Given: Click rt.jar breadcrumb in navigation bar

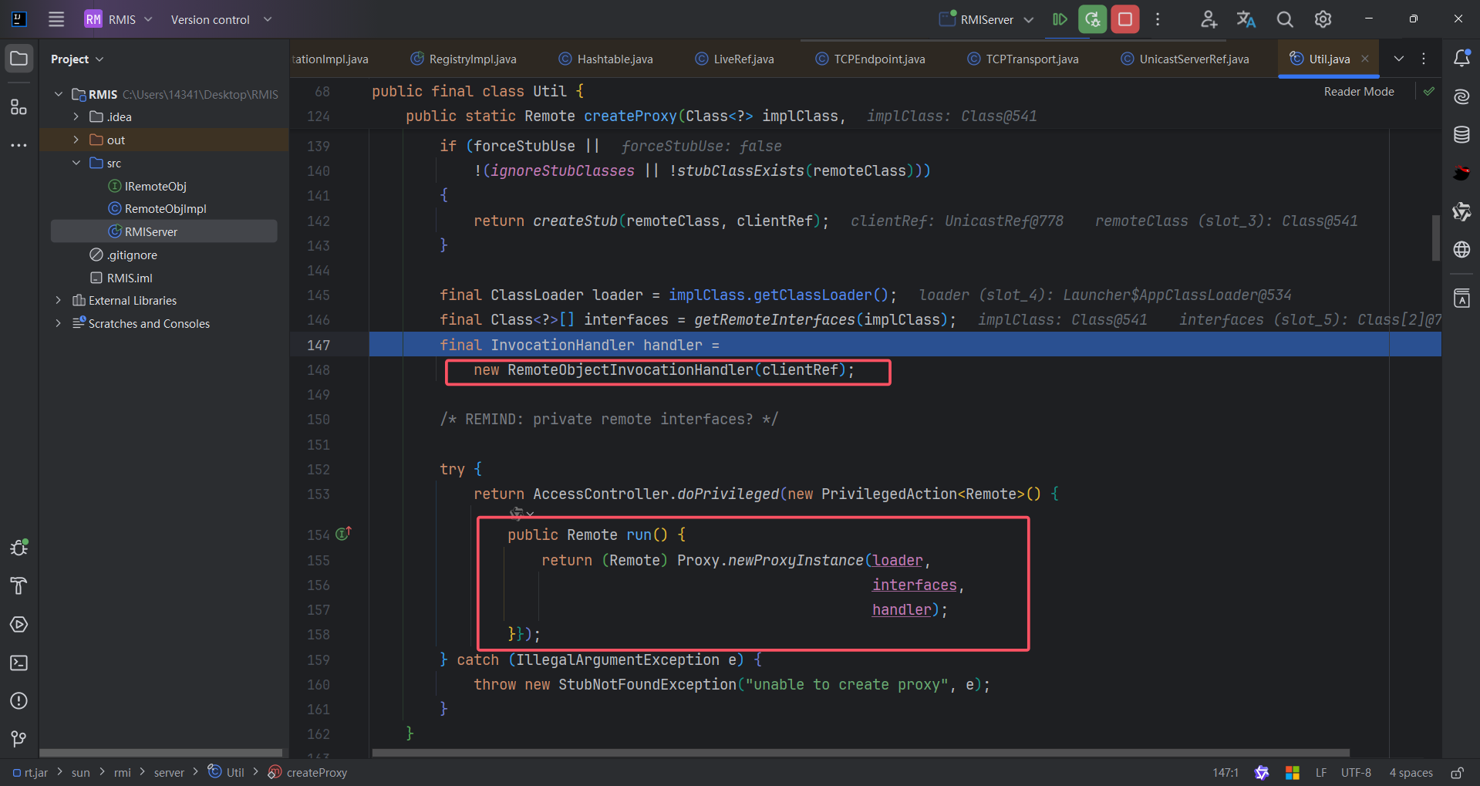Looking at the screenshot, I should tap(30, 772).
